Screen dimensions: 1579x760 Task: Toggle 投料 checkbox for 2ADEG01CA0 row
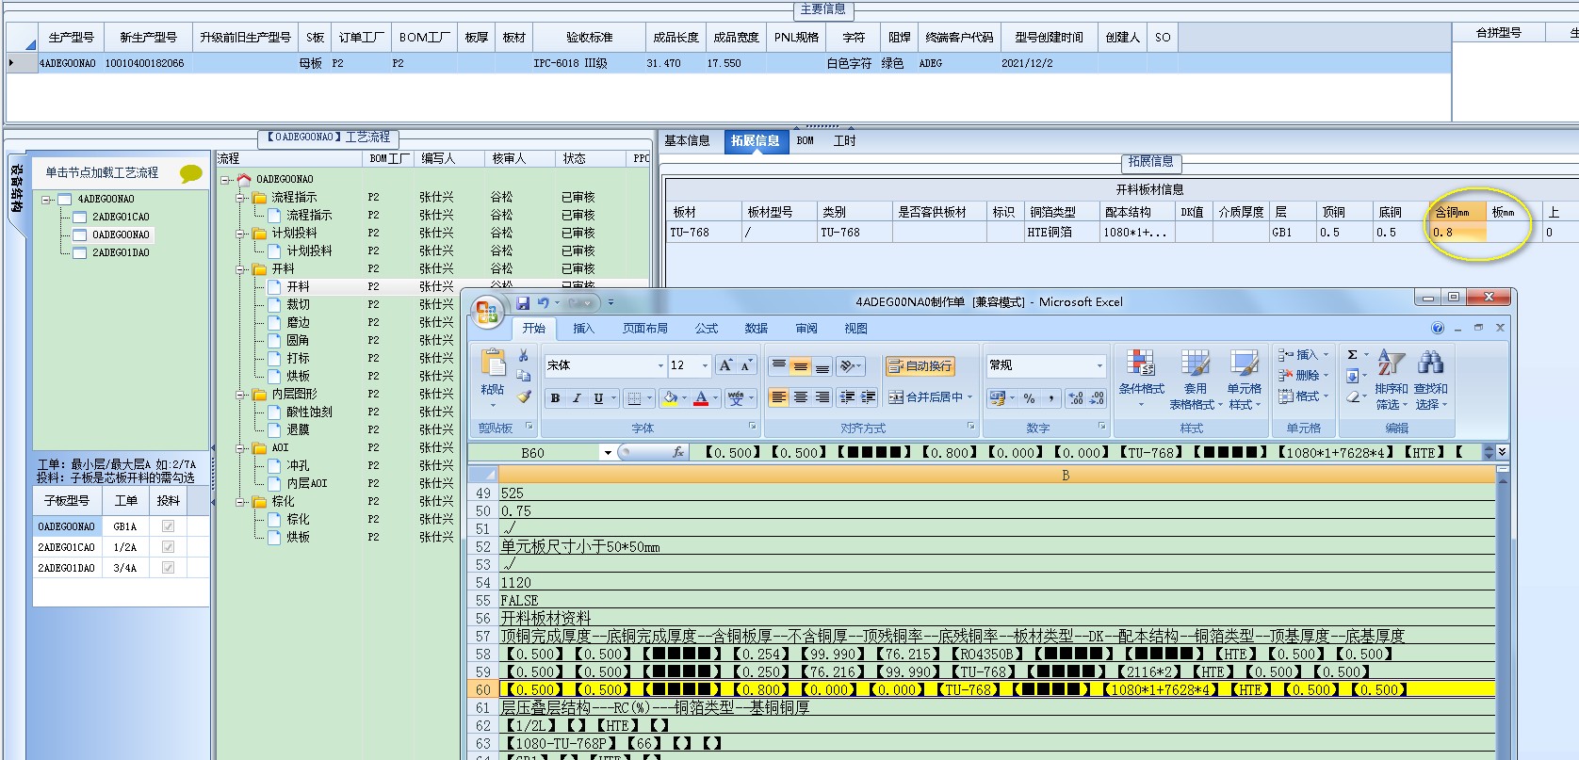tap(168, 547)
